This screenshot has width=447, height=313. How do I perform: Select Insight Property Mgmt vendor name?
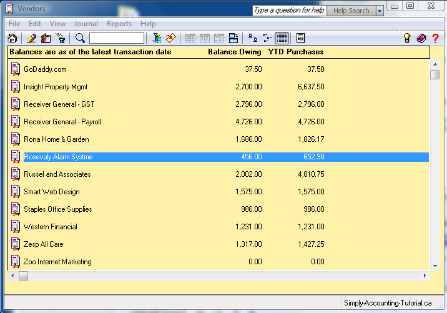[x=56, y=87]
